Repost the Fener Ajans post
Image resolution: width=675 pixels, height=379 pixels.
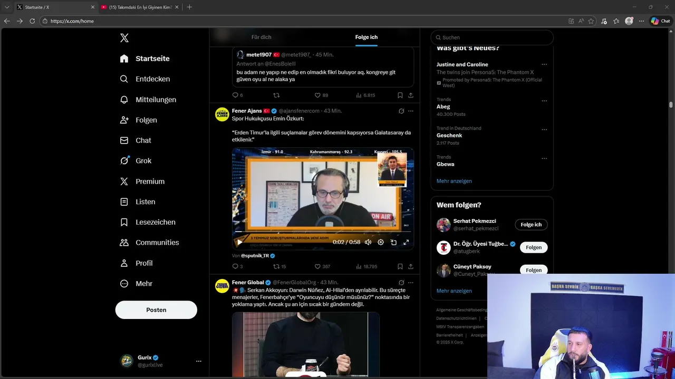(279, 266)
